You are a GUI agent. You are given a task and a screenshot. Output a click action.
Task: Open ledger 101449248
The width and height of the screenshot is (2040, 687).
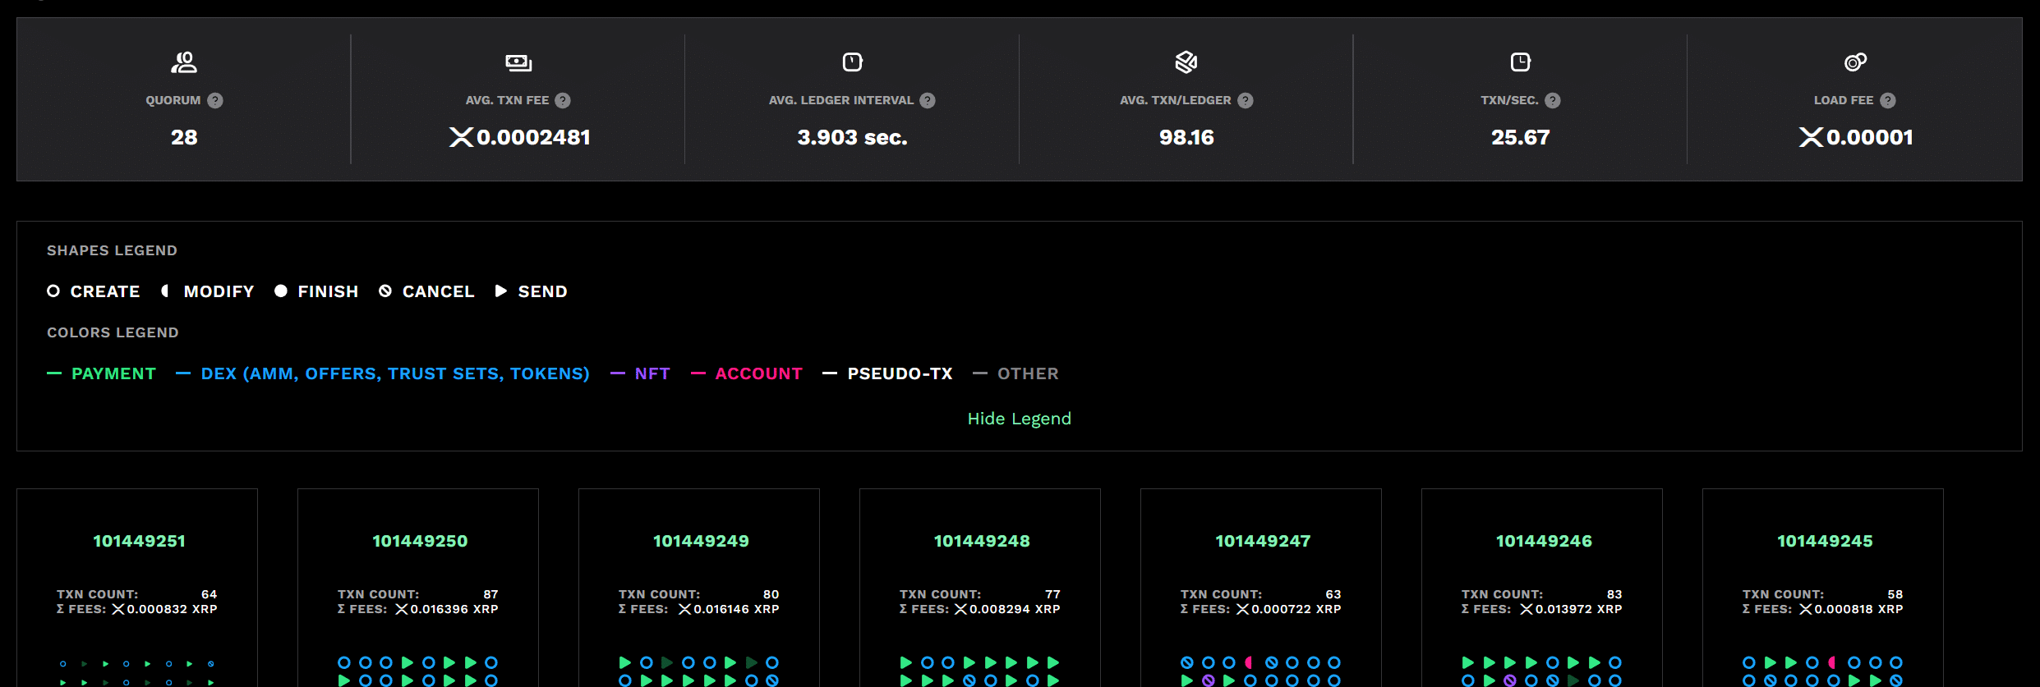[x=982, y=541]
